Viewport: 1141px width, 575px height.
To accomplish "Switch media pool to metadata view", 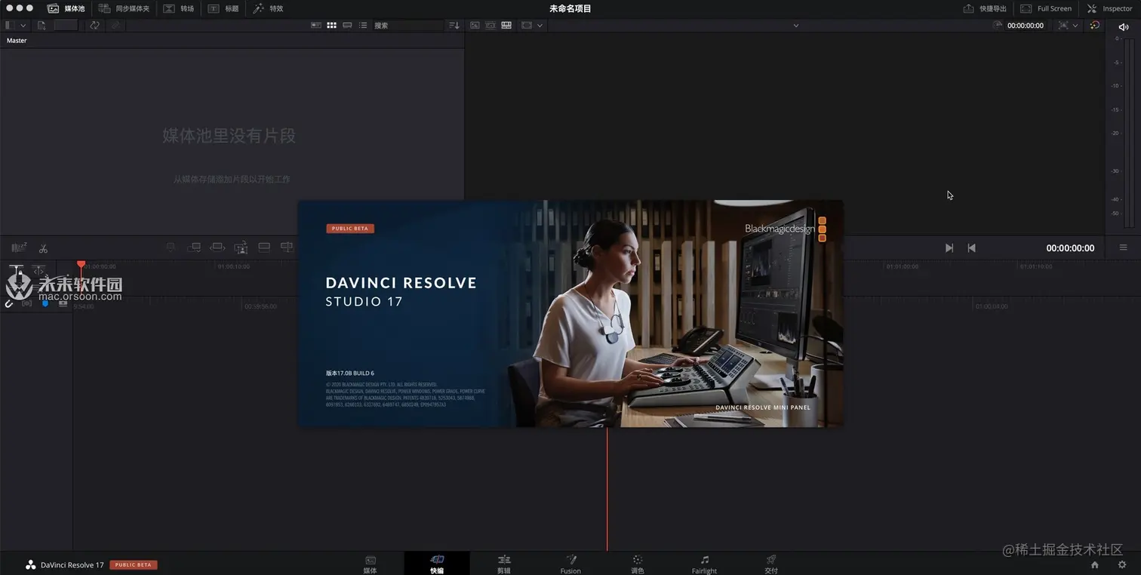I will 315,25.
